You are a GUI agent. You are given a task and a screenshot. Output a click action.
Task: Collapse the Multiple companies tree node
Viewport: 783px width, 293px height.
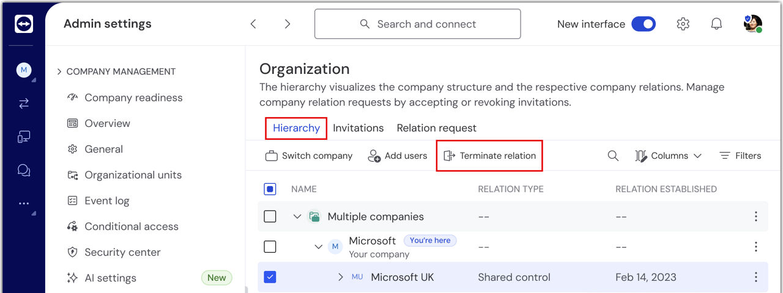coord(297,217)
